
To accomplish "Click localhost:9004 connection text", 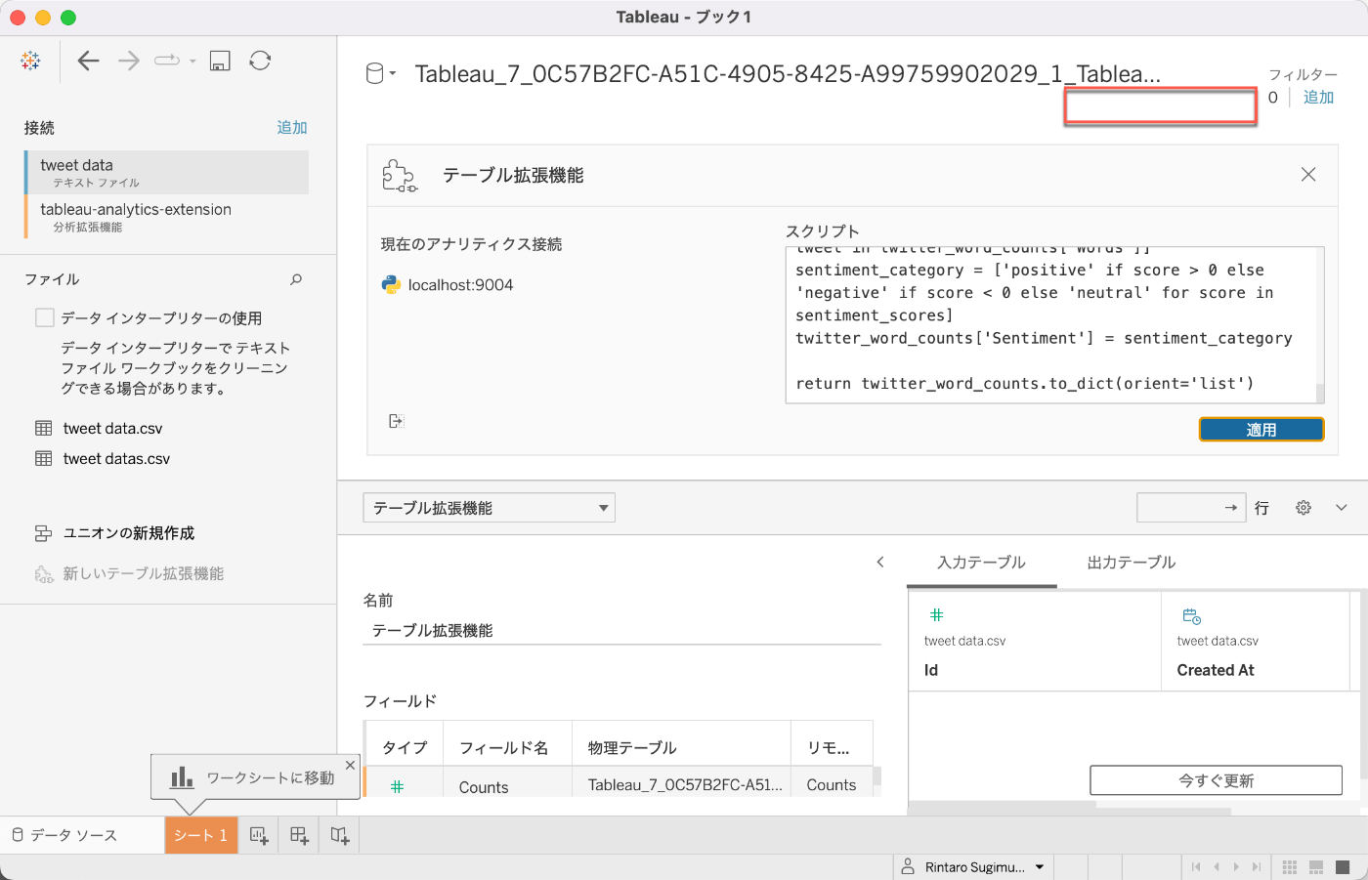I will (461, 285).
